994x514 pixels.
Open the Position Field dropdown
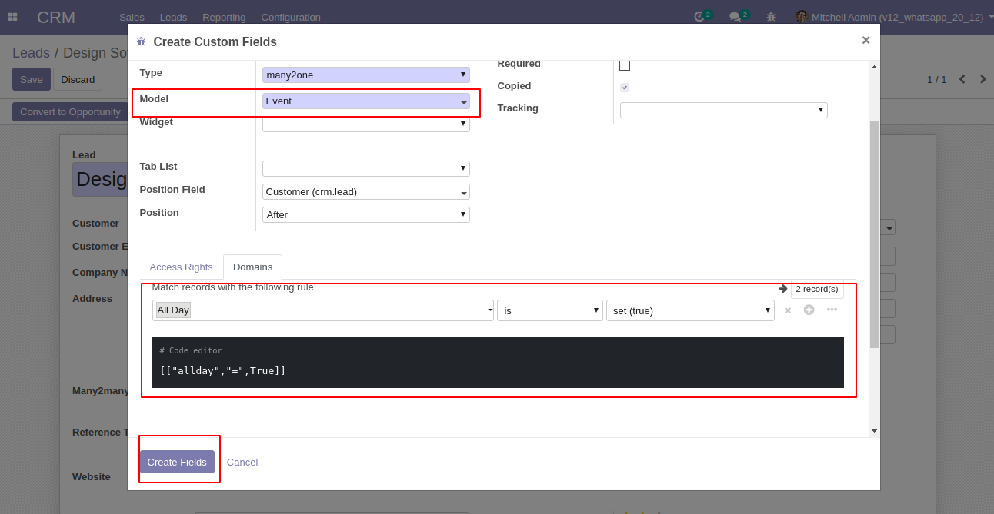[x=366, y=191]
